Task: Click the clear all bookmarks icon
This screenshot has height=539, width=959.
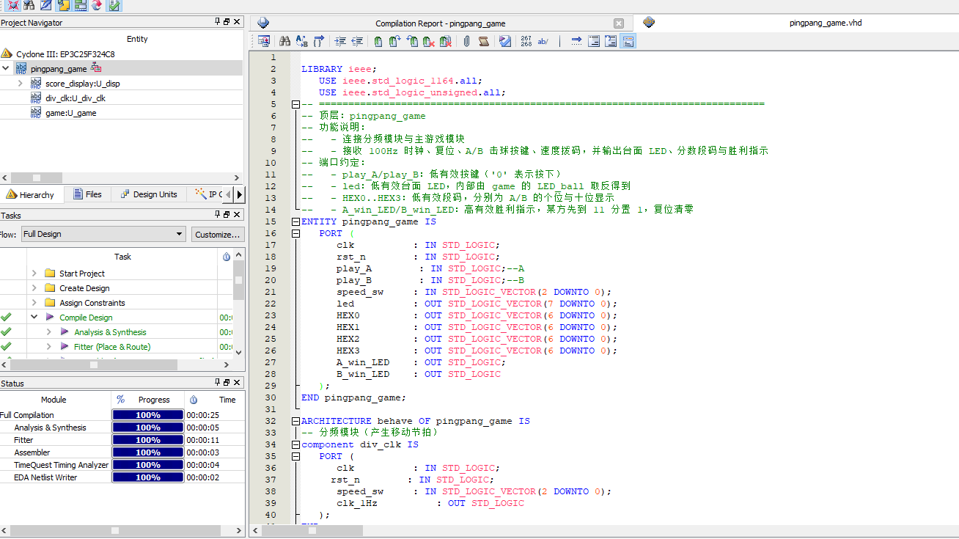Action: click(x=446, y=41)
